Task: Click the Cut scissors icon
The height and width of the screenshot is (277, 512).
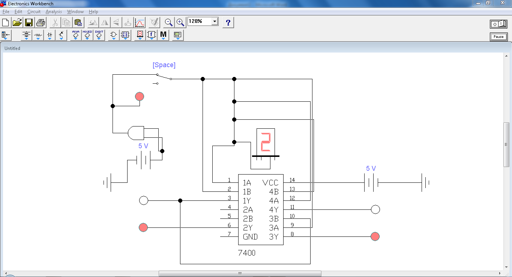Action: point(55,23)
